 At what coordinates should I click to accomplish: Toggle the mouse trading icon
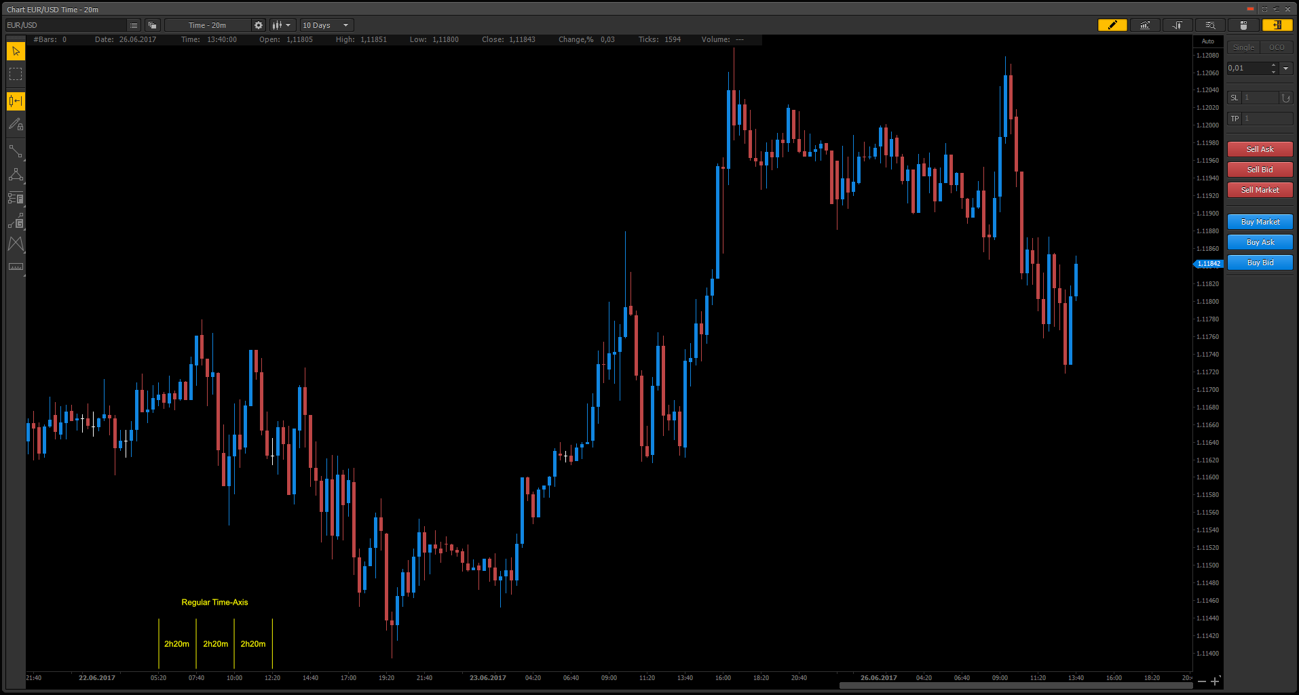pos(1243,25)
